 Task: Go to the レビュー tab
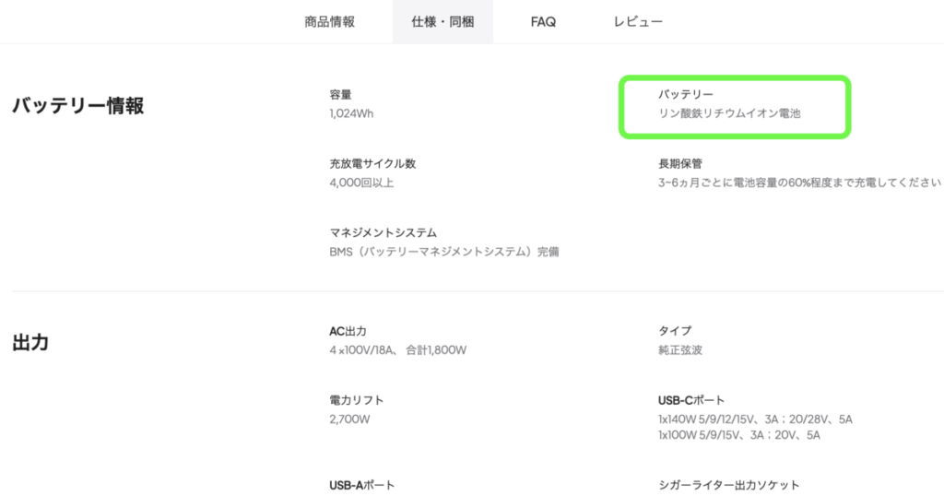(x=638, y=21)
